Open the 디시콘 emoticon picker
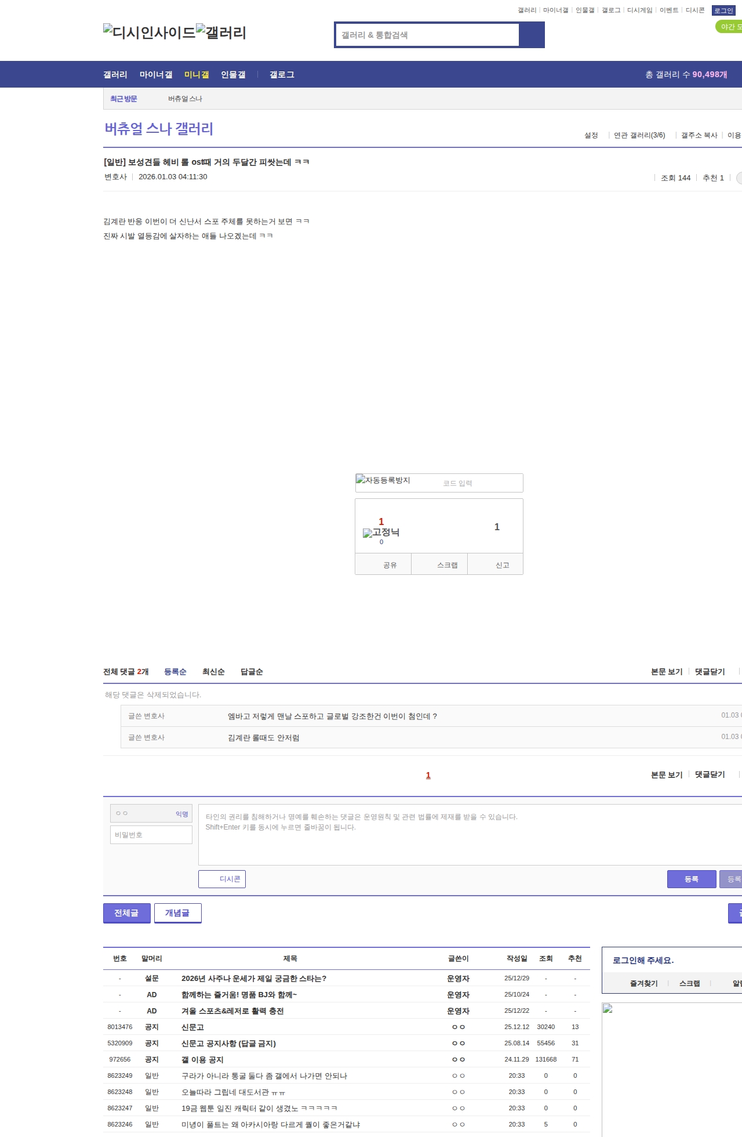Screen dimensions: 742x1137 point(222,879)
